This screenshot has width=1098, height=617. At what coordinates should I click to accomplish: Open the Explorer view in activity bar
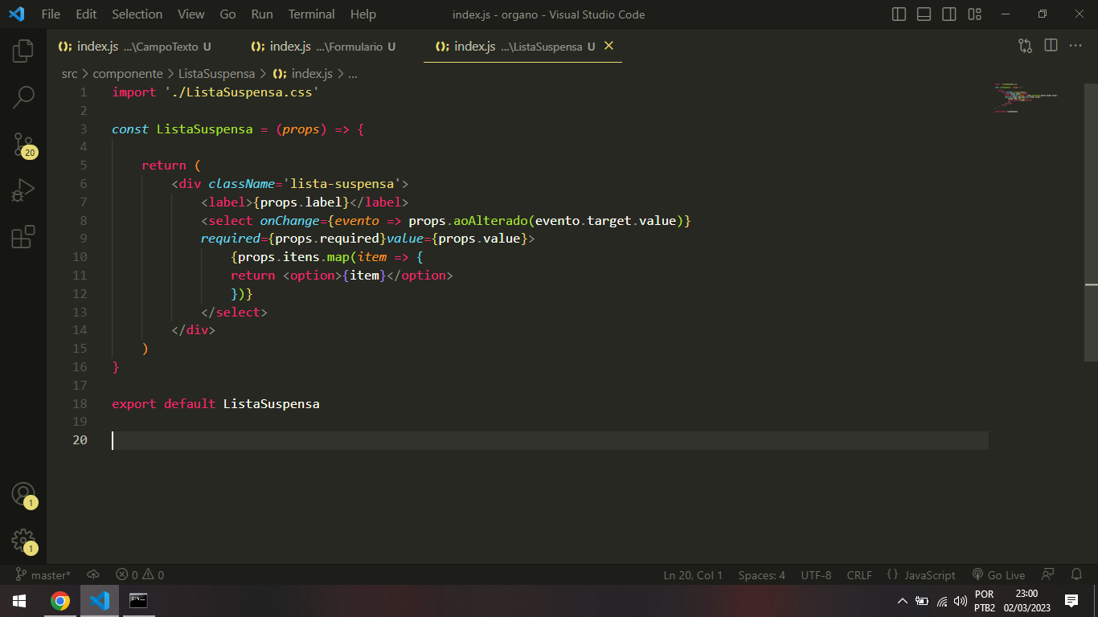coord(23,51)
